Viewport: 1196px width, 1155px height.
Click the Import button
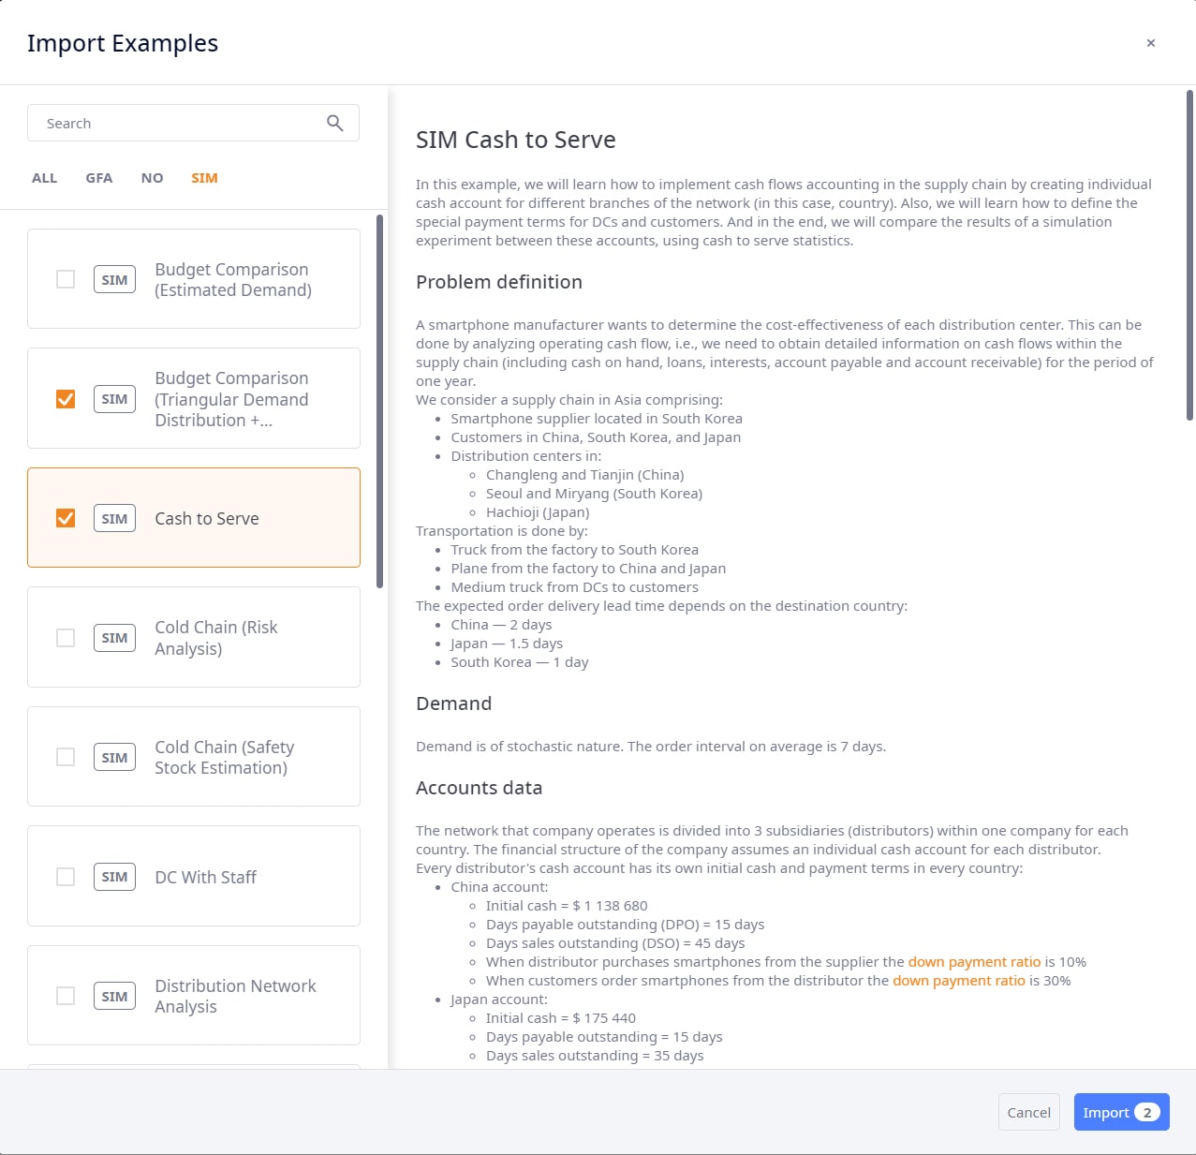point(1121,1112)
